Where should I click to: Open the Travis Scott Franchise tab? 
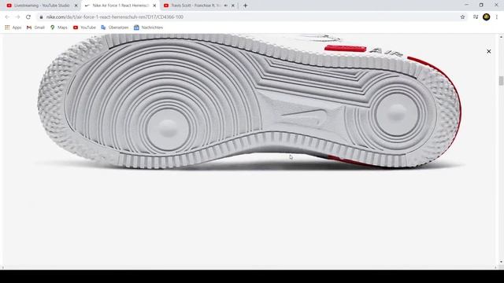tap(196, 6)
